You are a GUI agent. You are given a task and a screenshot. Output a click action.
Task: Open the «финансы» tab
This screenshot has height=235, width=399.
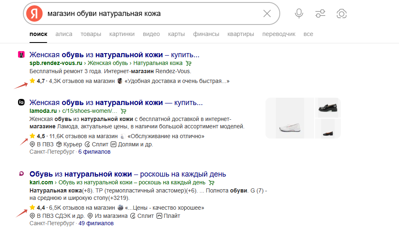(206, 34)
